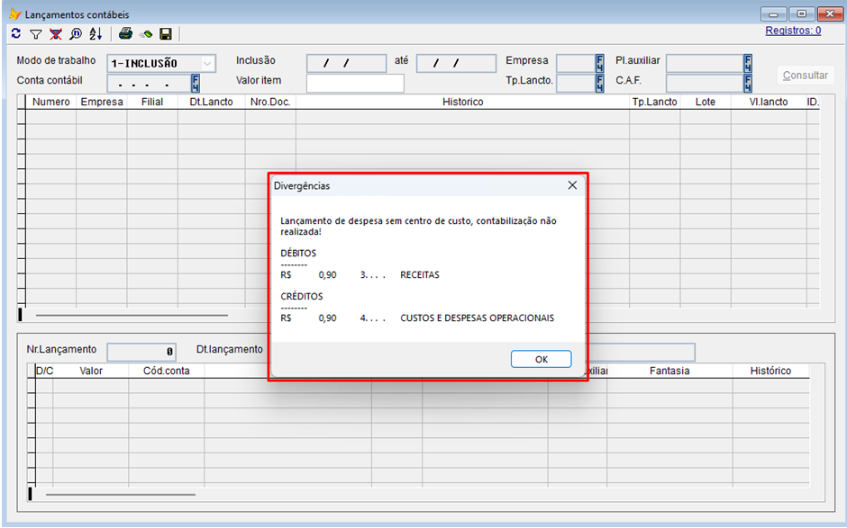The height and width of the screenshot is (528, 847).
Task: Click the Registros: 0 link
Action: click(x=793, y=31)
